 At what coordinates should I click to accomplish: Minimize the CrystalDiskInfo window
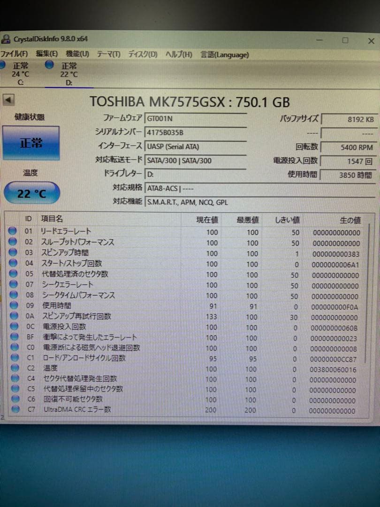[x=319, y=40]
